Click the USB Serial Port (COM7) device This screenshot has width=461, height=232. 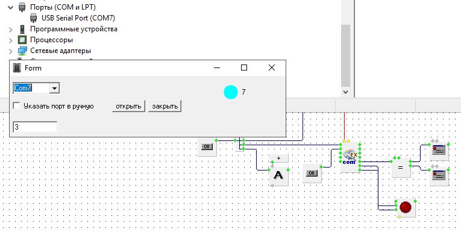[x=78, y=18]
